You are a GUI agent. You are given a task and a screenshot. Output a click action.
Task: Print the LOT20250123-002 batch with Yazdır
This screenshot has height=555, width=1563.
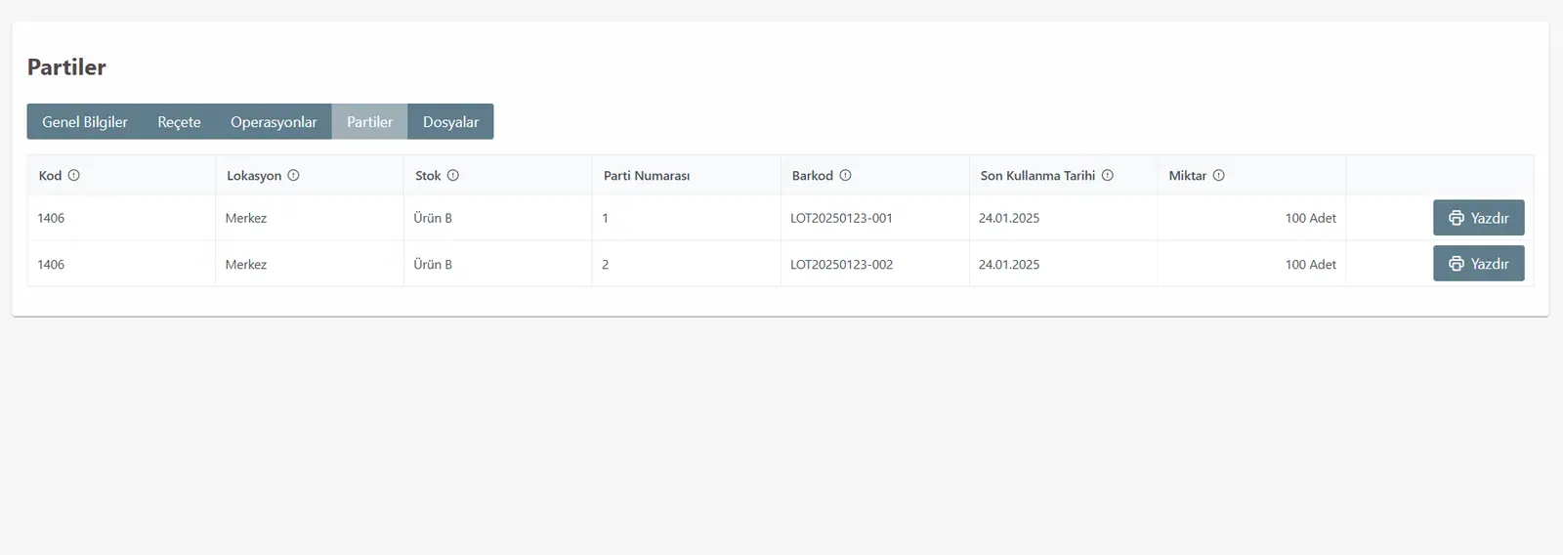[x=1478, y=264]
